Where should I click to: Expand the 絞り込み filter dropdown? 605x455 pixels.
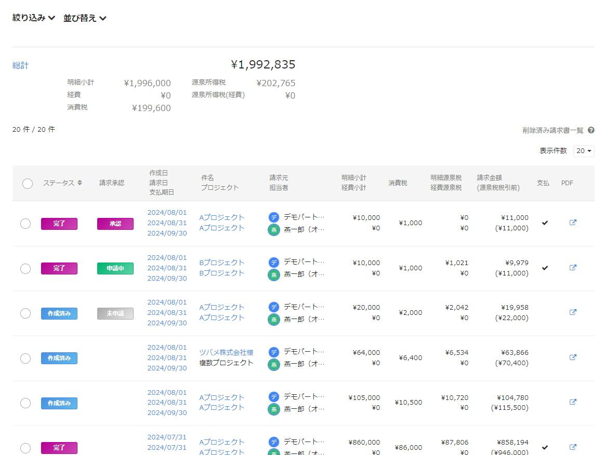pyautogui.click(x=34, y=18)
